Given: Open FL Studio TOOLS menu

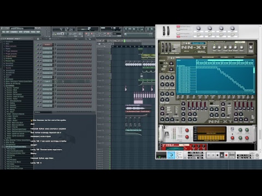Looking at the screenshot, I should 33,32.
